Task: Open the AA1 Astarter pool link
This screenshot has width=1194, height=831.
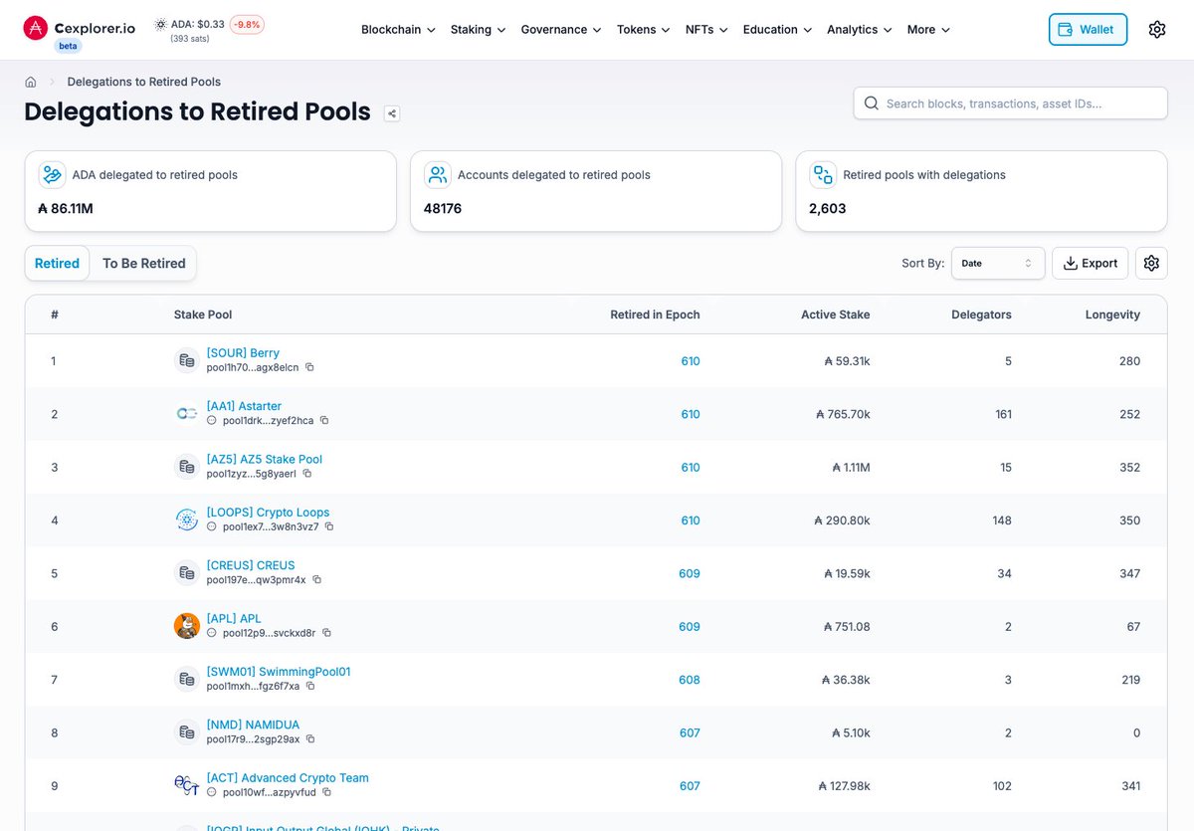Action: 244,406
